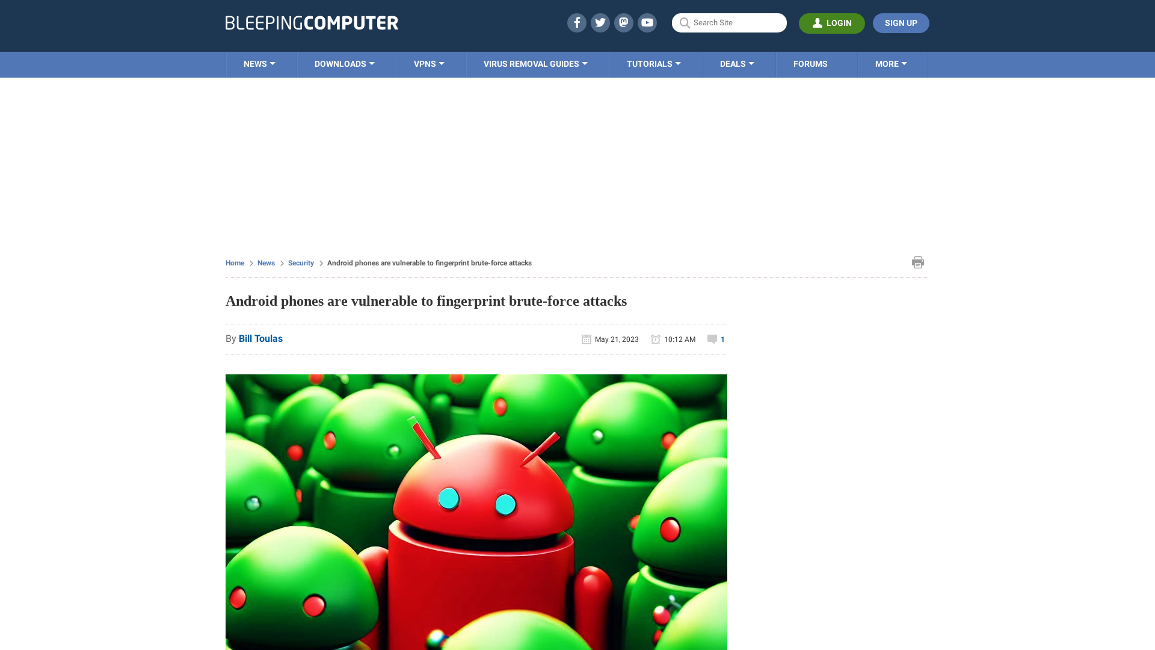Image resolution: width=1155 pixels, height=650 pixels.
Task: Click the YouTube icon in header
Action: point(647,22)
